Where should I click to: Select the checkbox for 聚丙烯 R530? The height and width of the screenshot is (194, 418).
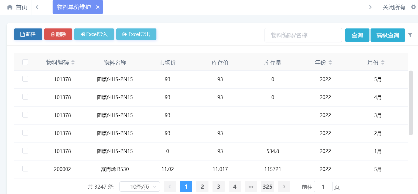pos(25,169)
